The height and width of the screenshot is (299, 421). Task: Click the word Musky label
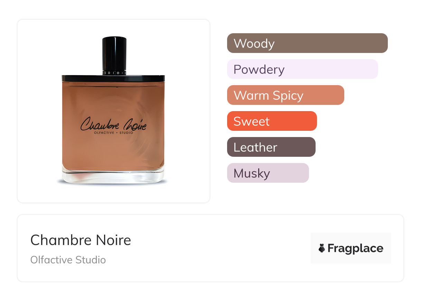click(252, 173)
